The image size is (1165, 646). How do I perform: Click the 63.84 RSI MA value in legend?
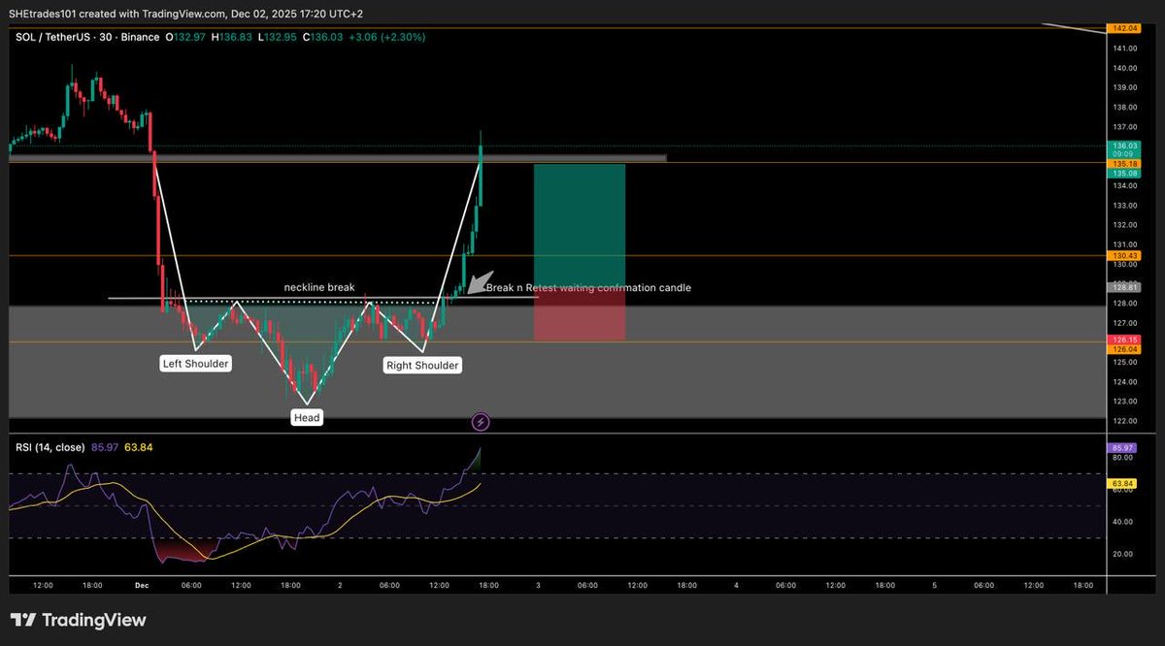(x=139, y=447)
